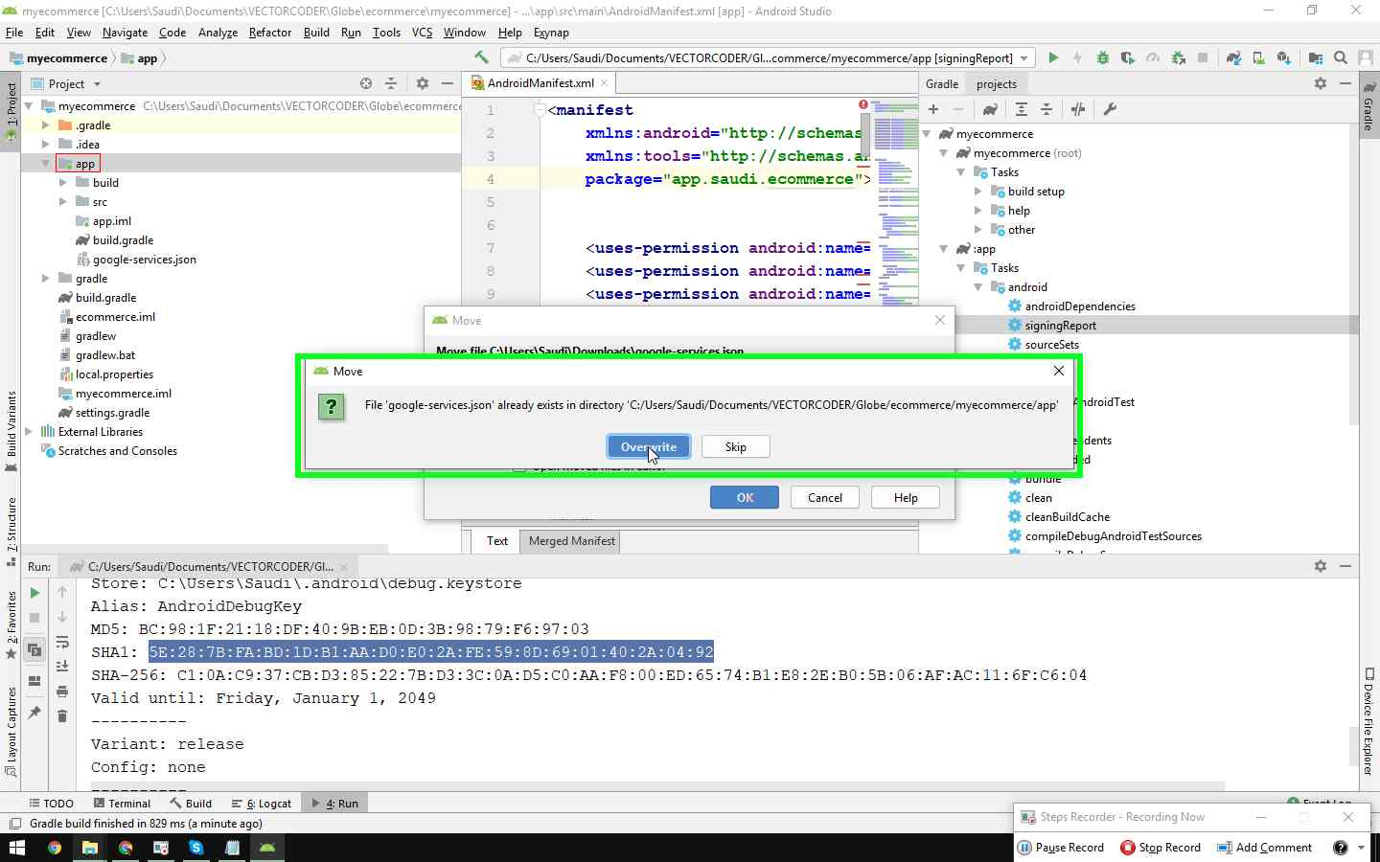Open Gradle panel gear options
This screenshot has height=862, width=1380.
click(x=1321, y=83)
